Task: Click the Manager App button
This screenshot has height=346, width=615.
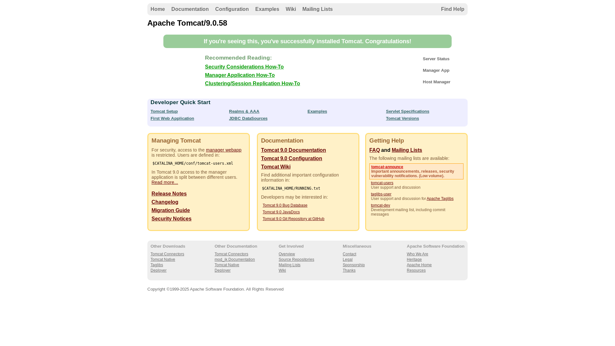Action: click(436, 70)
